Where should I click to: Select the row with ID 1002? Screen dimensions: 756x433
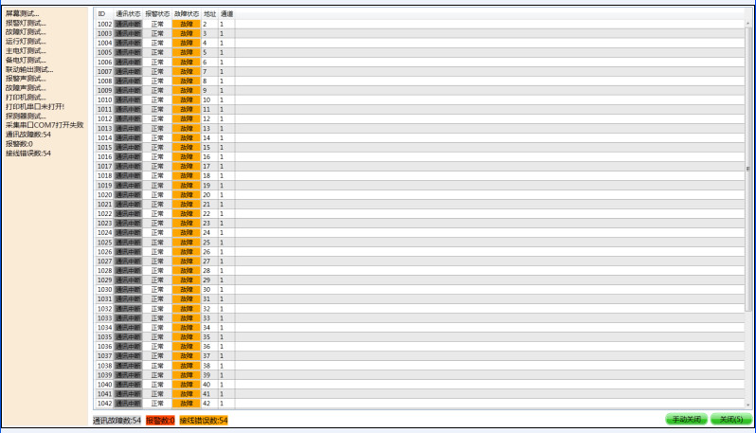(x=104, y=24)
